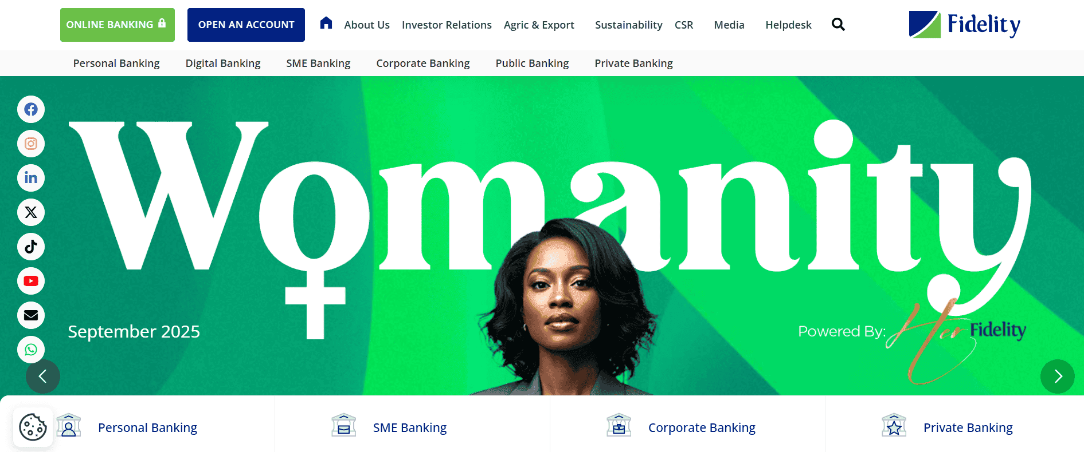Go to homepage via house icon
Image resolution: width=1084 pixels, height=452 pixels.
(x=326, y=23)
